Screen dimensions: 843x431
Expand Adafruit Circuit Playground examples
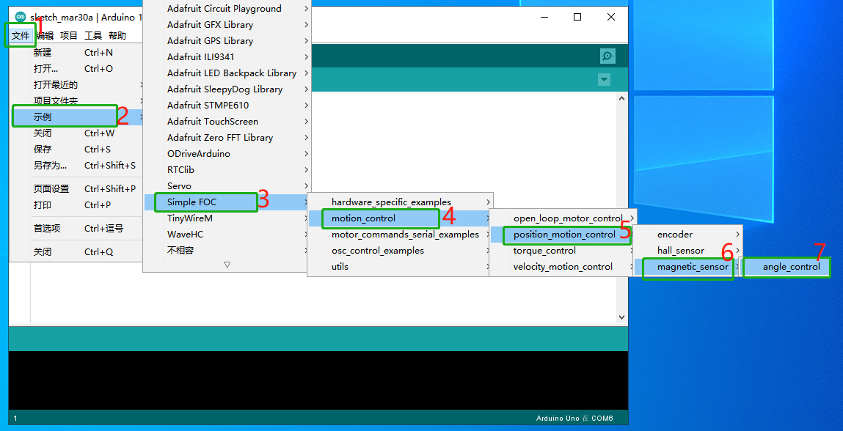tap(227, 9)
